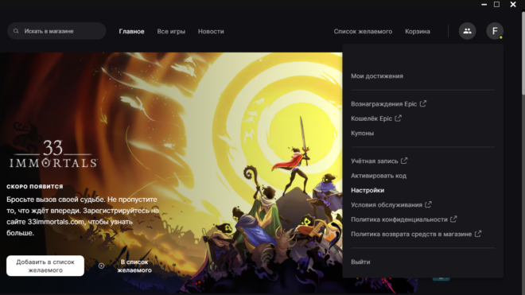Click the Добавить в список желаемого button
Screen dimensions: 525x295
45,266
